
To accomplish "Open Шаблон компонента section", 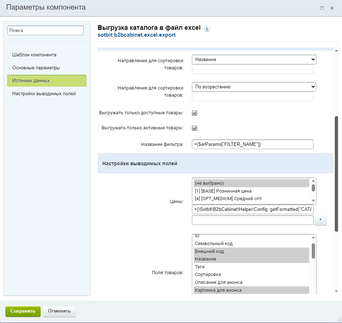I will pos(34,55).
